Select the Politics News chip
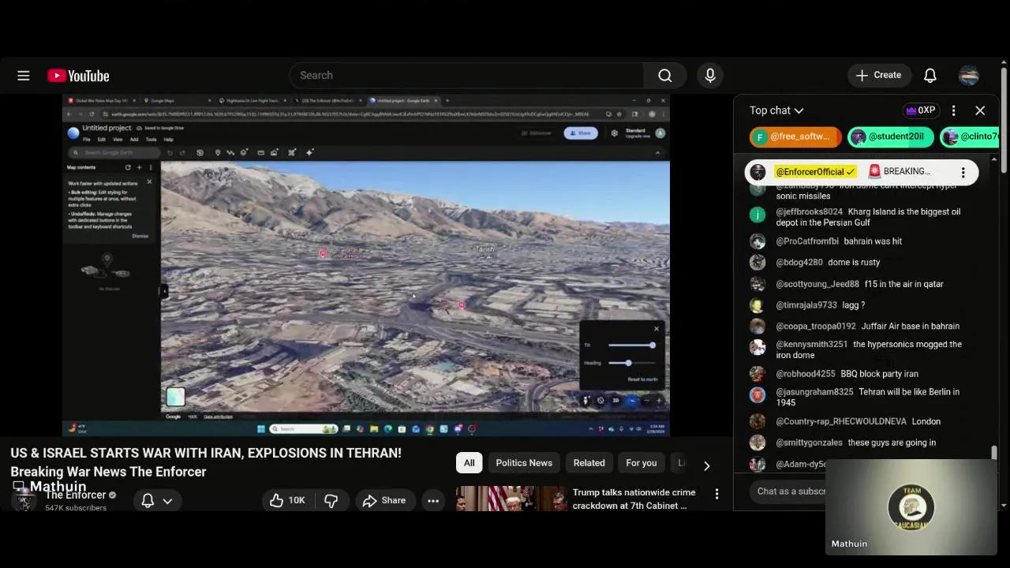Image resolution: width=1010 pixels, height=568 pixels. point(524,463)
